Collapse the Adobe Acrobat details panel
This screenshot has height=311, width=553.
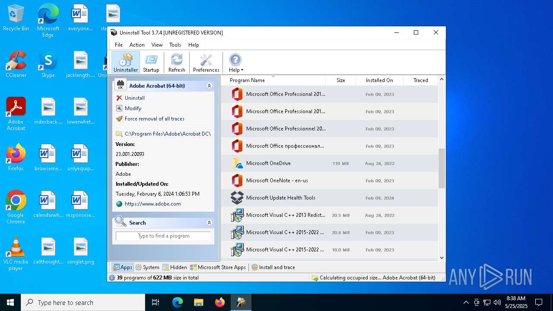[x=209, y=86]
